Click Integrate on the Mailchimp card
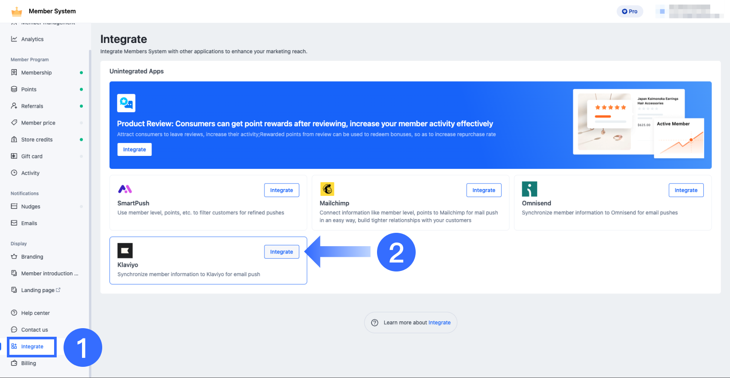This screenshot has width=730, height=378. coord(484,190)
